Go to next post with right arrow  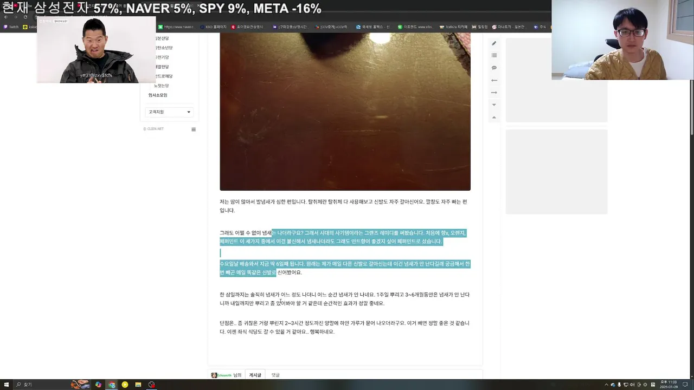pyautogui.click(x=494, y=93)
